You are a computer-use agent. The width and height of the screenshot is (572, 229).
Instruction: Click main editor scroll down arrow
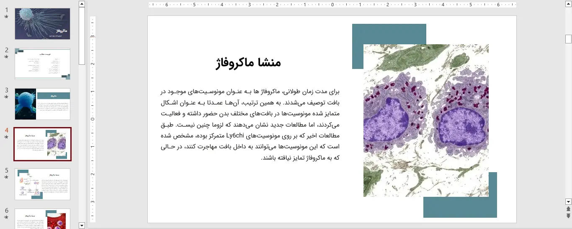(x=568, y=201)
